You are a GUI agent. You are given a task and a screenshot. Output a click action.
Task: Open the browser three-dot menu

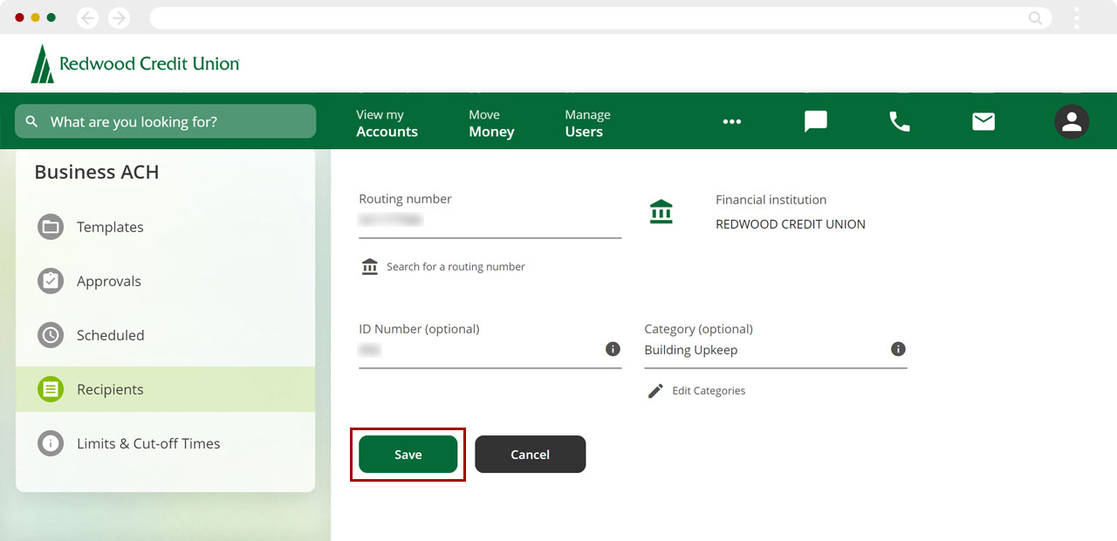[x=1077, y=17]
